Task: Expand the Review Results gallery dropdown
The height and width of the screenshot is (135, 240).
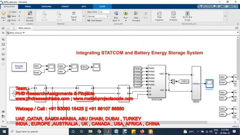Action: 225,16
